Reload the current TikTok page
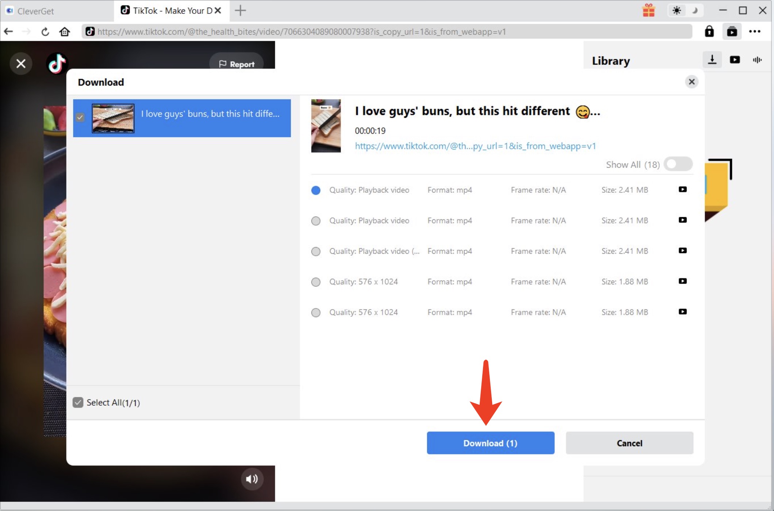Screen dimensions: 774x511 tap(45, 31)
